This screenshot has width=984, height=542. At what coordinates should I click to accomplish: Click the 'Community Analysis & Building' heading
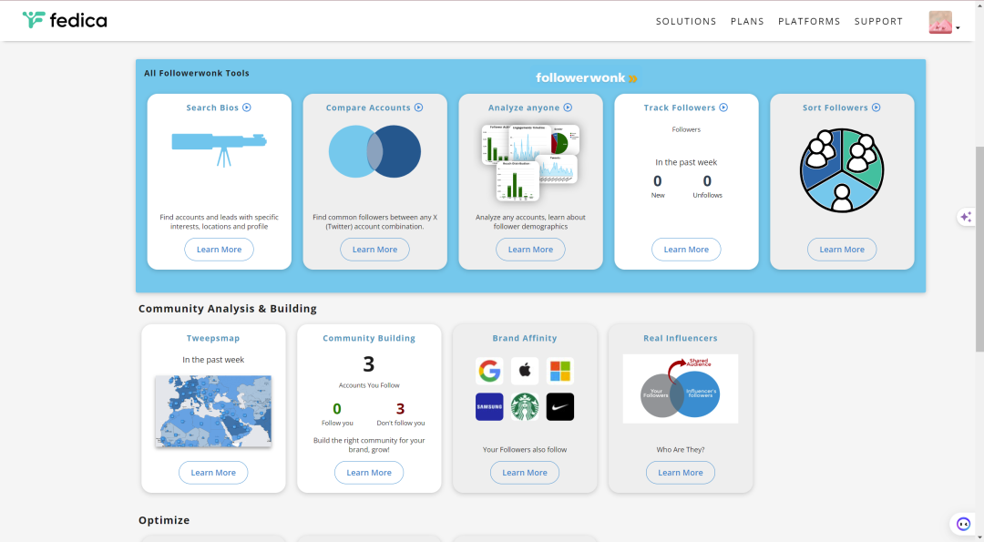click(x=227, y=309)
